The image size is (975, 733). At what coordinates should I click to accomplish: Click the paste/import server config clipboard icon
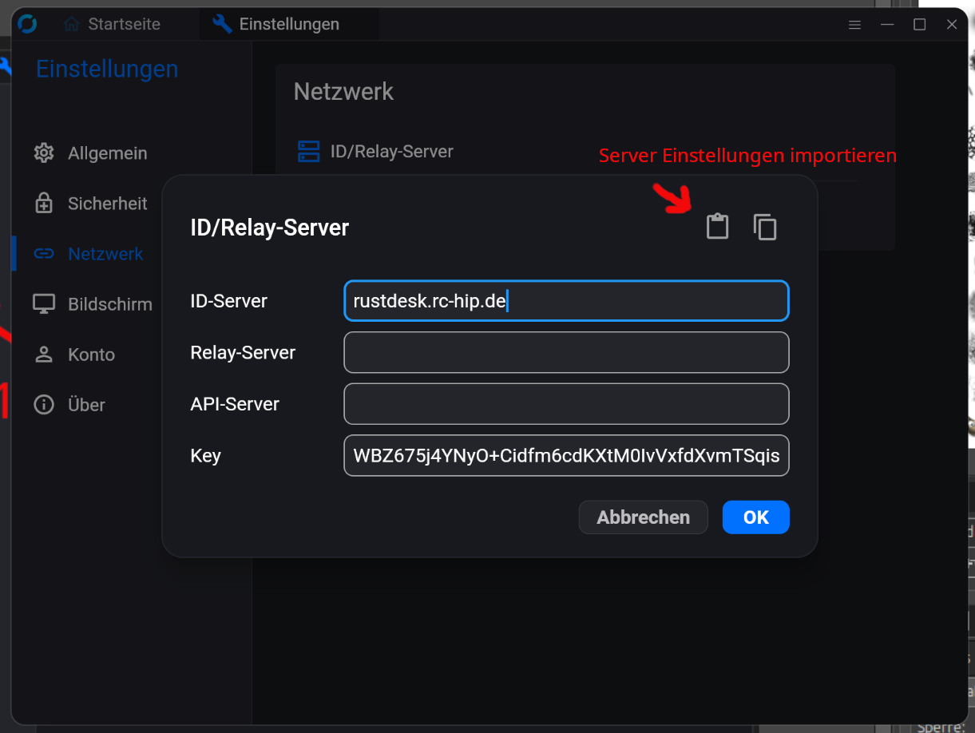click(x=717, y=227)
